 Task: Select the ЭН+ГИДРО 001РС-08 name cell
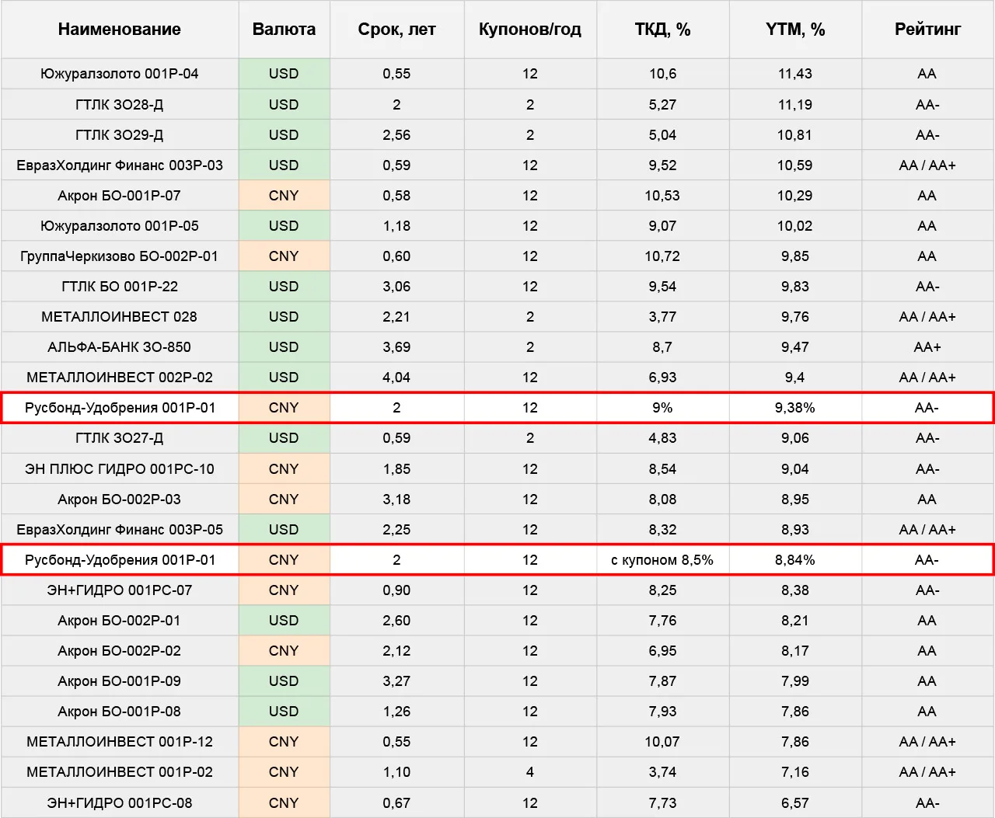click(120, 802)
